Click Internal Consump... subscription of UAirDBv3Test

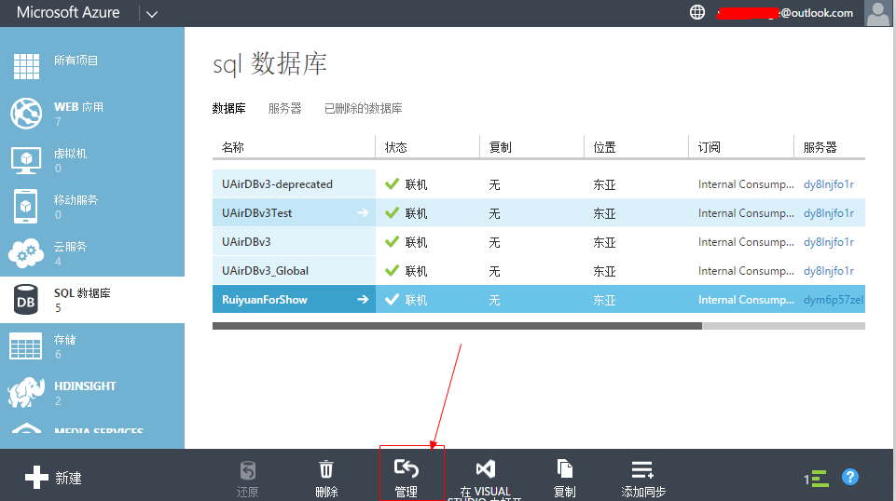click(746, 213)
